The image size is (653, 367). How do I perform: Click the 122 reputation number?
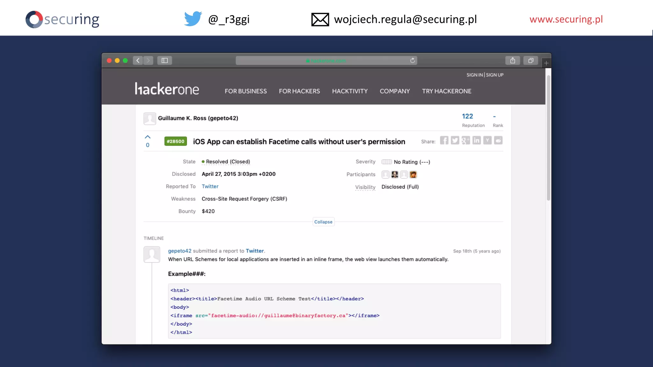pos(467,116)
